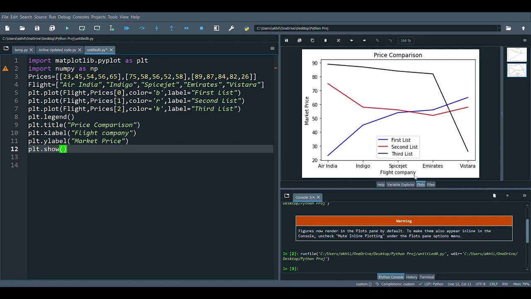Viewport: 531px width, 299px height.
Task: Click LSP: Python status entry
Action: click(x=431, y=284)
